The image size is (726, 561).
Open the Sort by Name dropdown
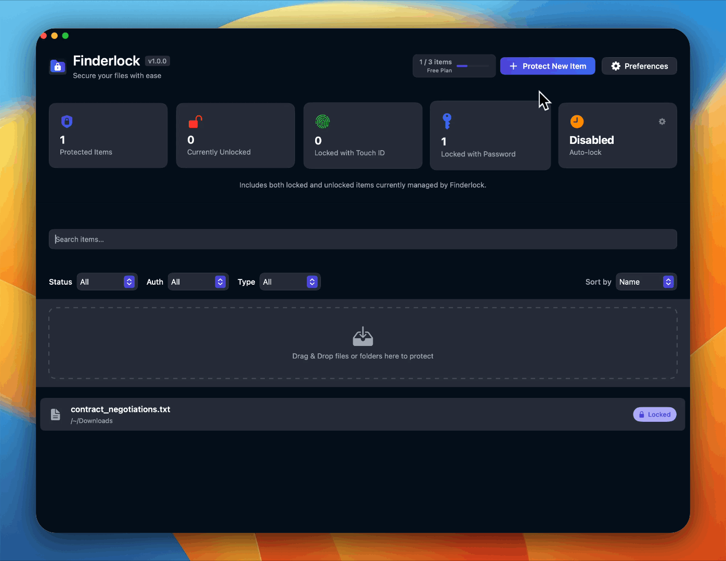click(646, 282)
